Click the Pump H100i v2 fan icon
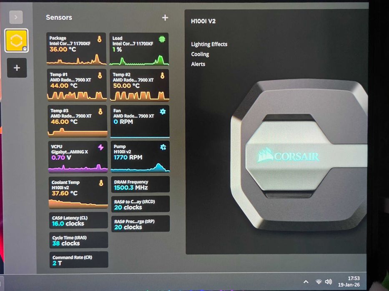389x291 pixels. click(x=163, y=147)
